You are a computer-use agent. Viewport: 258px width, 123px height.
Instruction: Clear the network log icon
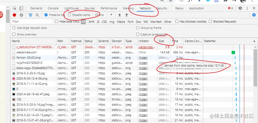(21, 15)
